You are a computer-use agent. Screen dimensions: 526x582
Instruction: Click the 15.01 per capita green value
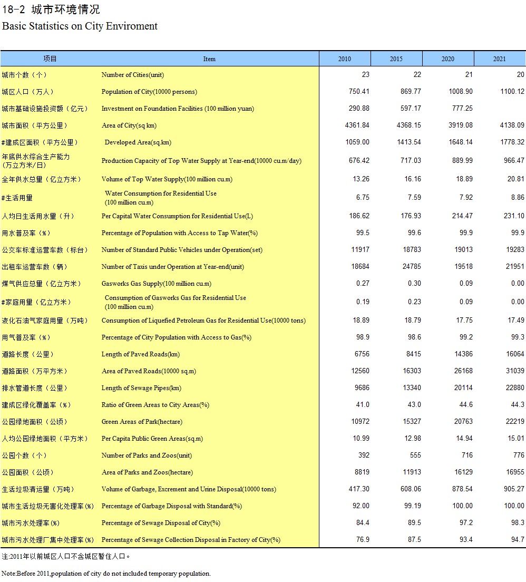pos(516,439)
